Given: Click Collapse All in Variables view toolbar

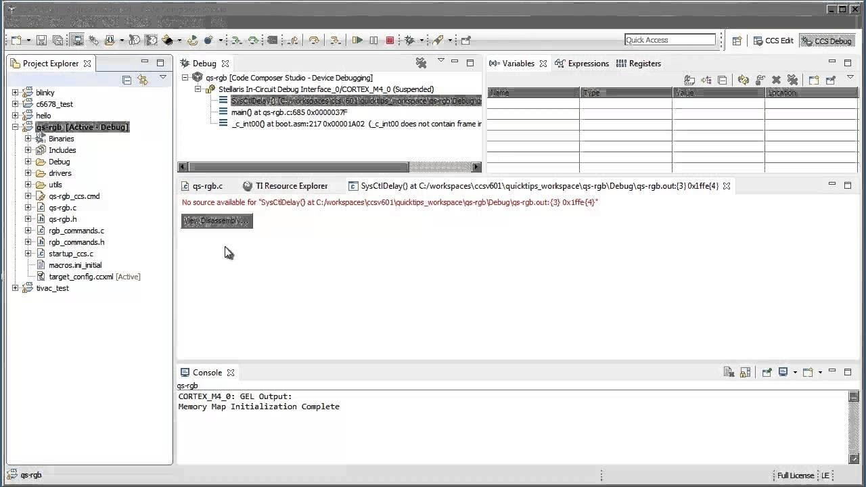Looking at the screenshot, I should [x=722, y=80].
